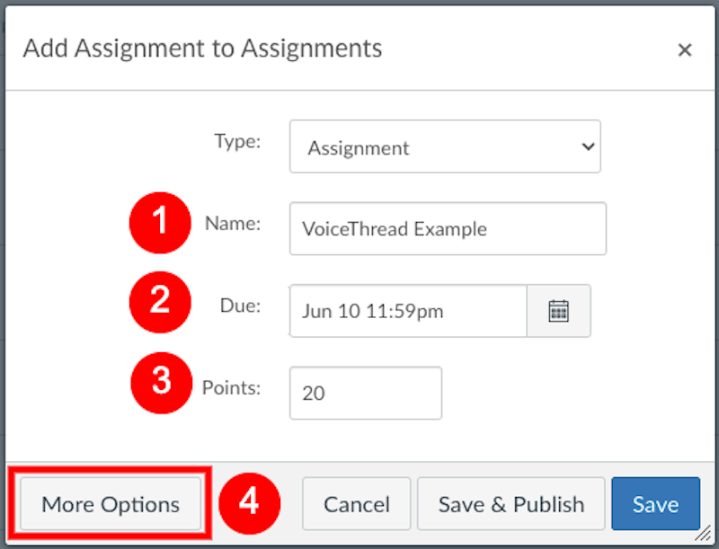Click the 'Due:' label text
This screenshot has width=719, height=549.
point(240,305)
